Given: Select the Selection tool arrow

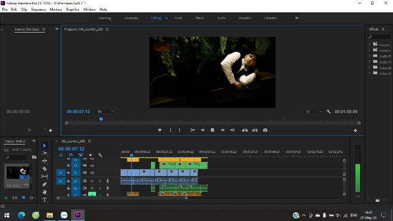Looking at the screenshot, I should click(x=44, y=146).
